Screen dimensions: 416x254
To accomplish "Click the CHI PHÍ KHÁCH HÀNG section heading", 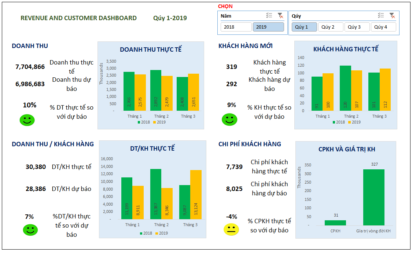I will pos(250,144).
